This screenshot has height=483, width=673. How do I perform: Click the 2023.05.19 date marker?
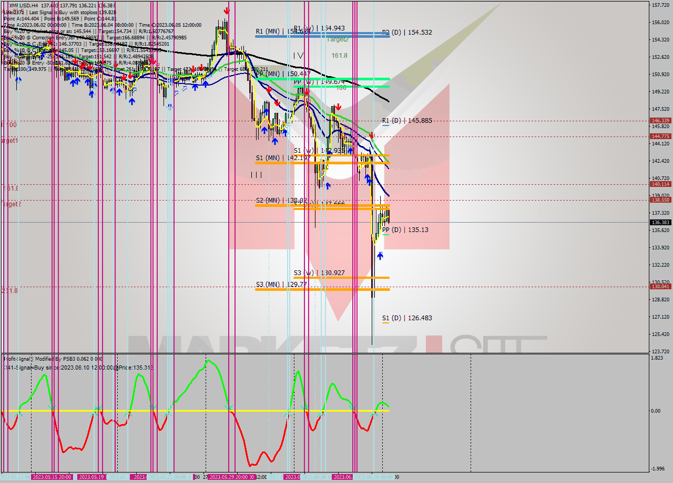point(92,477)
